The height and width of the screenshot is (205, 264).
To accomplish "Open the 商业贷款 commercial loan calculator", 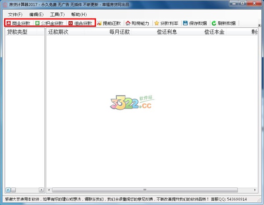I will click(18, 23).
